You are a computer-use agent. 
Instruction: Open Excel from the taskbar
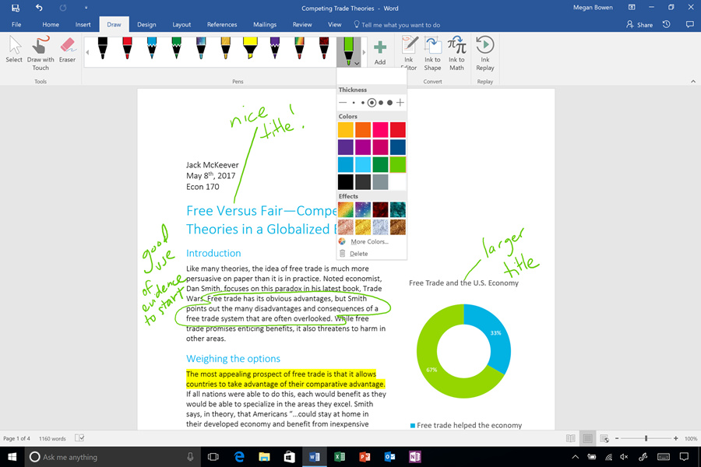point(340,457)
